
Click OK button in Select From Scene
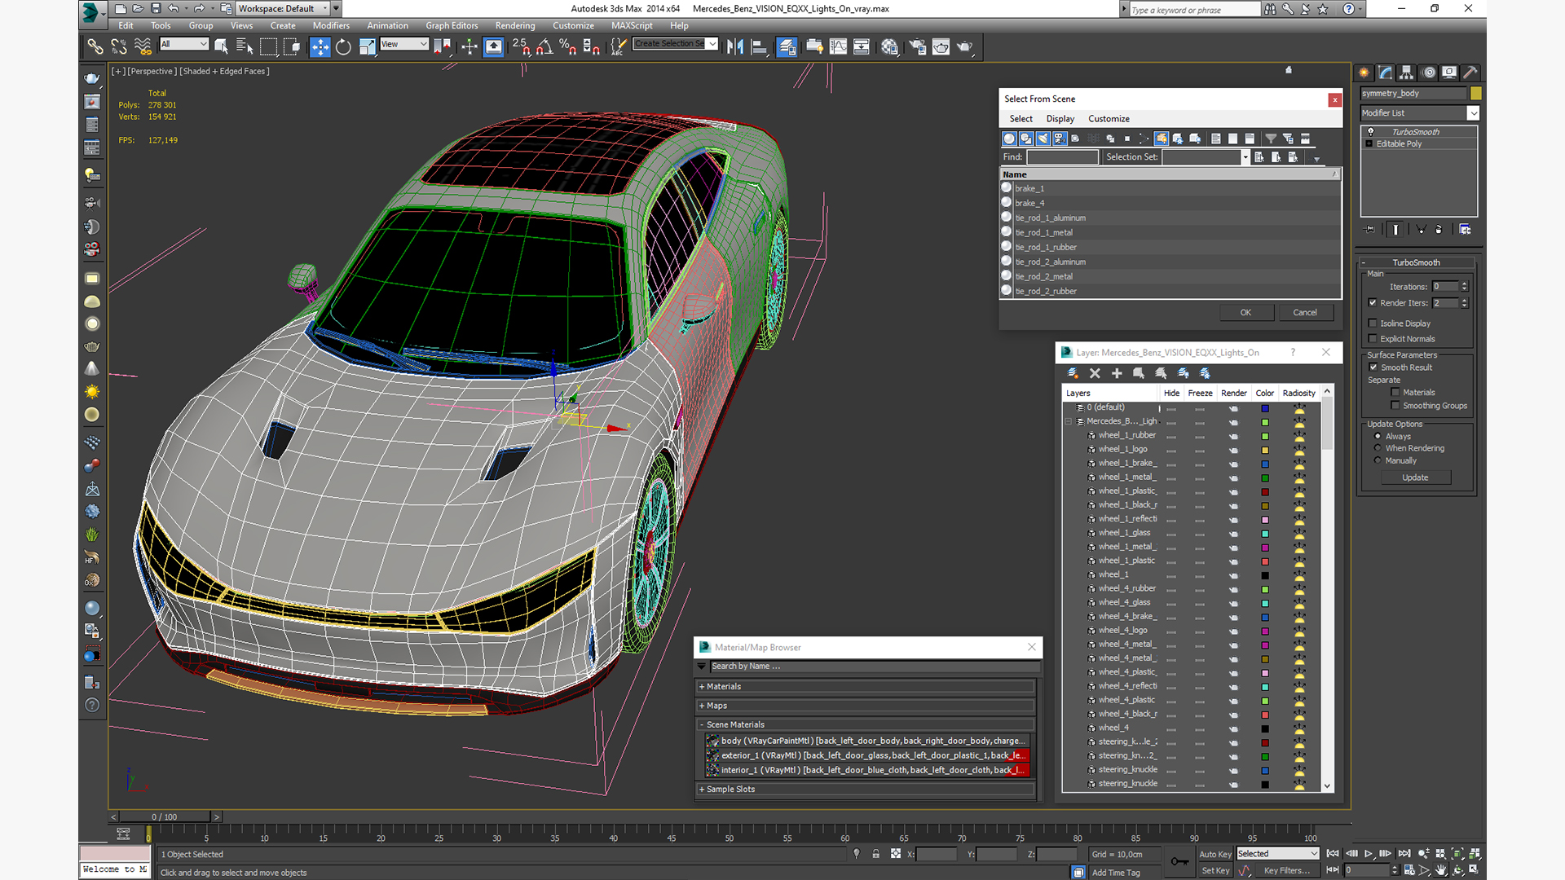[1245, 311]
